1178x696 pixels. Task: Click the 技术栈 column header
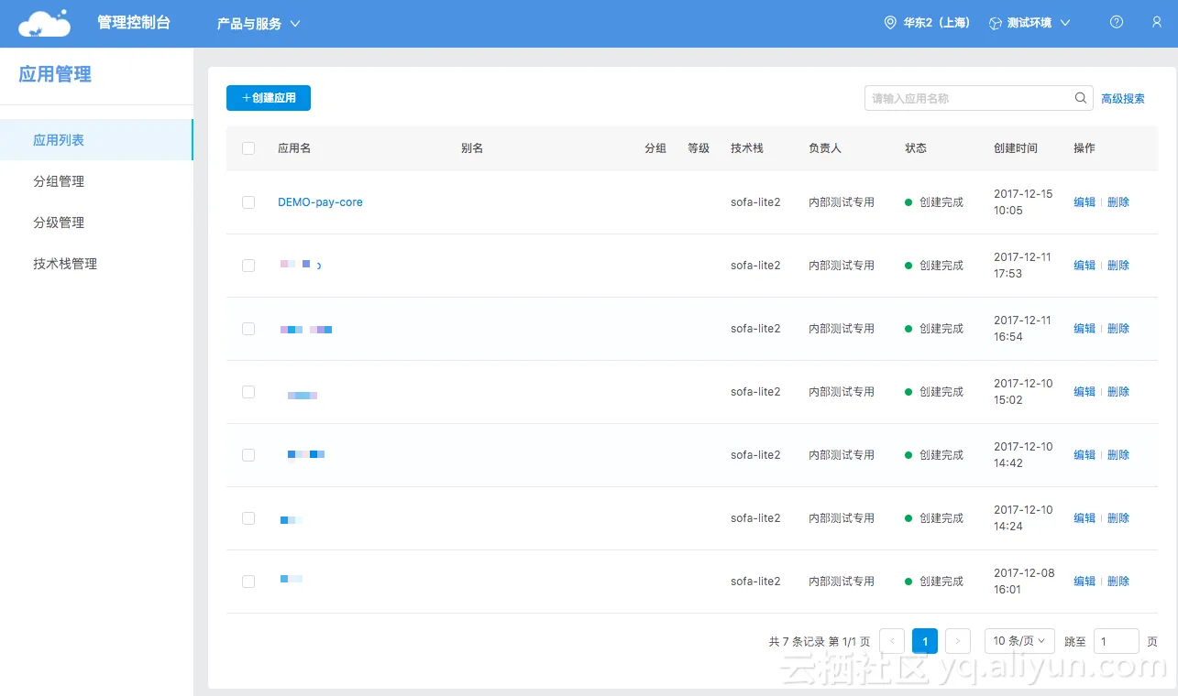click(x=747, y=148)
